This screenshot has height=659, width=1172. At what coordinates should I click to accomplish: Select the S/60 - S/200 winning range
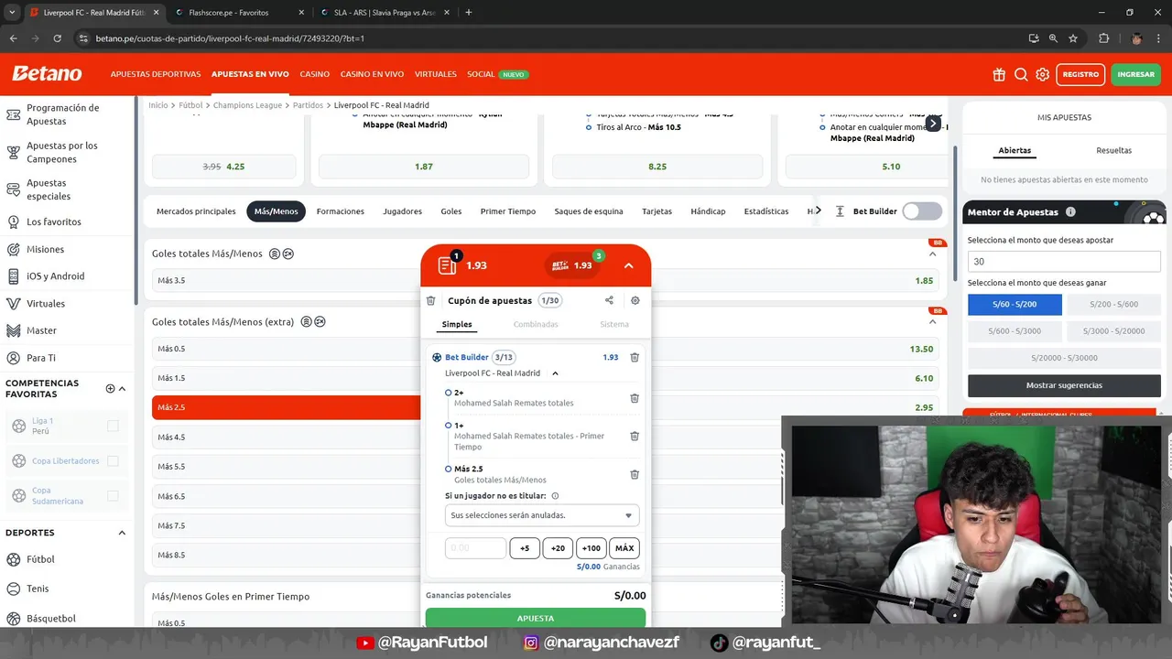pyautogui.click(x=1015, y=304)
